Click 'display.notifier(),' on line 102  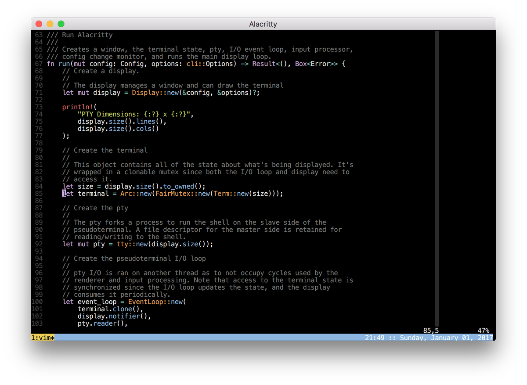[x=114, y=317]
